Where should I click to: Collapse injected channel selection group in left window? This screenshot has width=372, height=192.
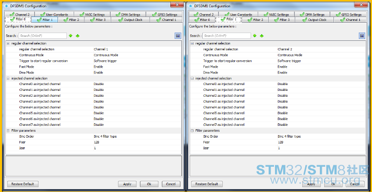8,78
